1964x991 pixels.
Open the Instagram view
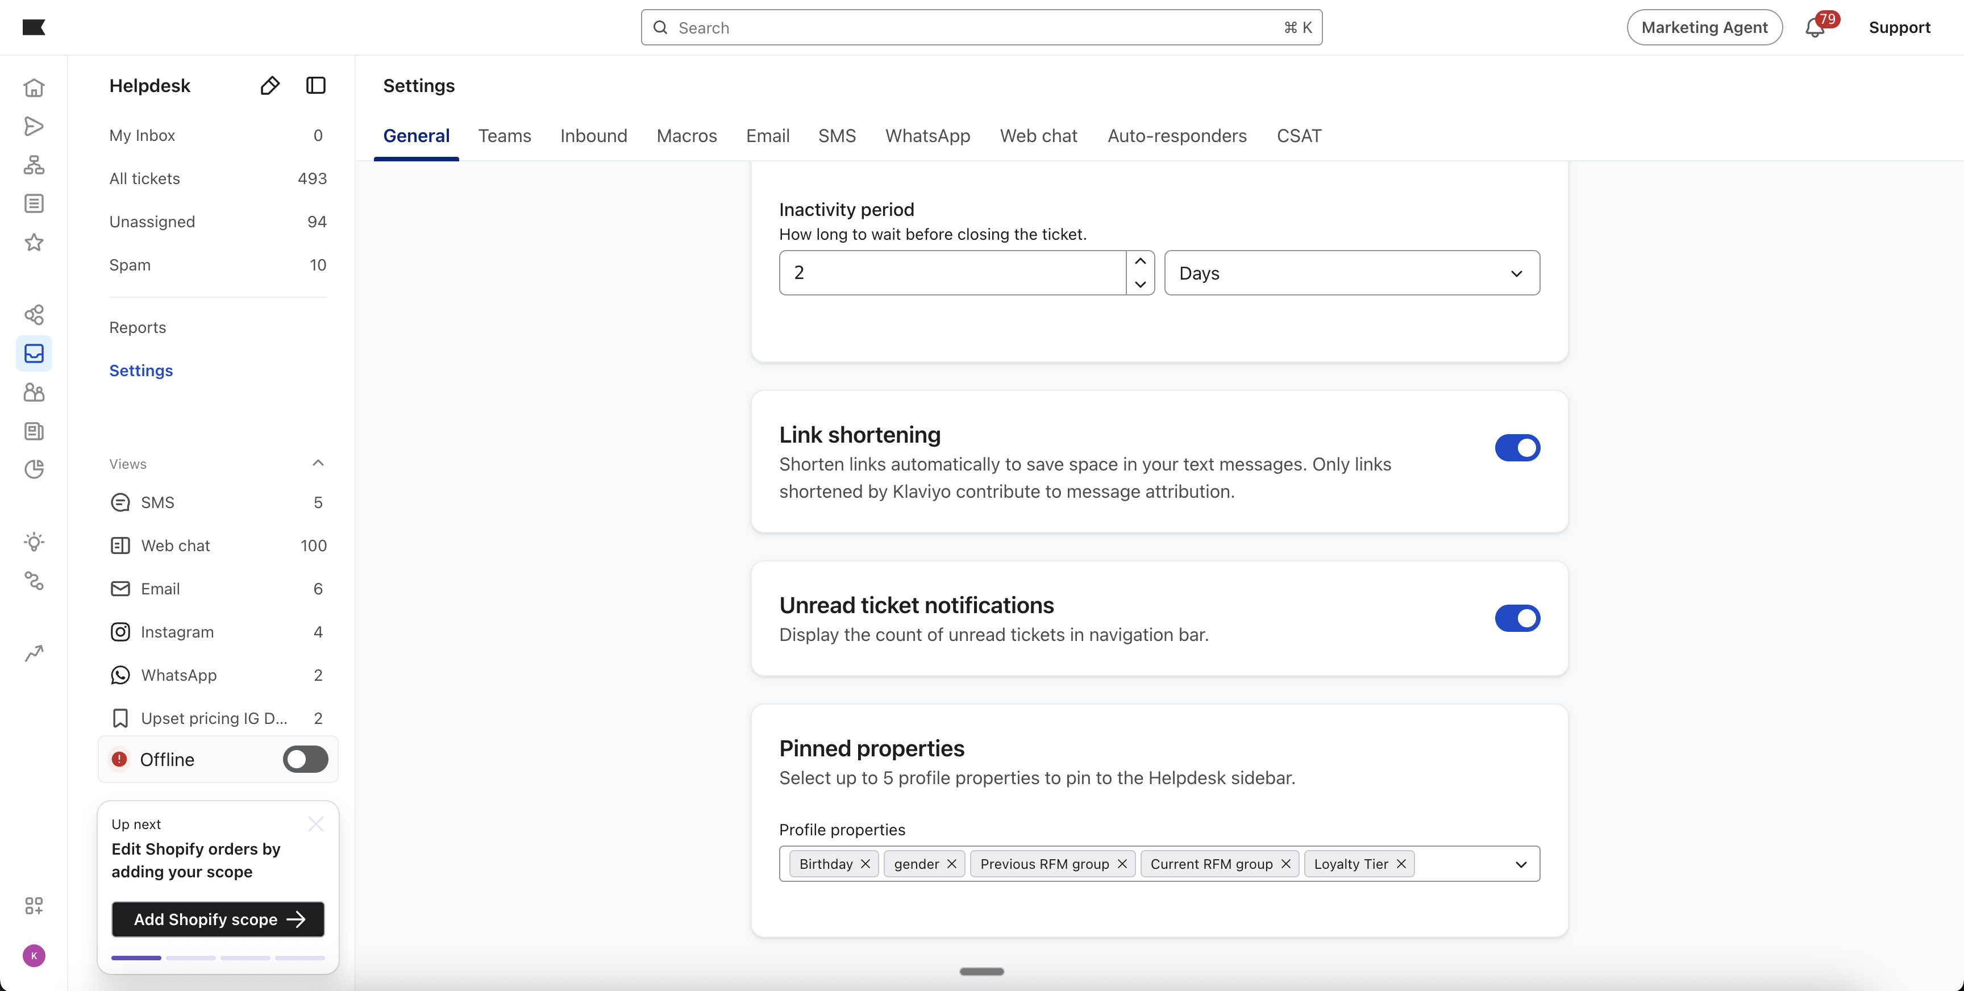pos(177,632)
